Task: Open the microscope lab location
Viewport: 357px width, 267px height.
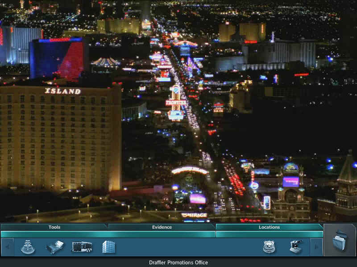Action: 295,247
